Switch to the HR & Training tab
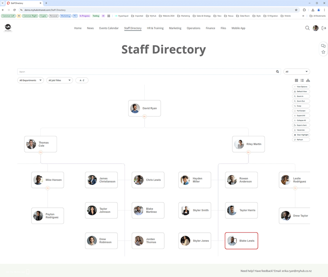 tap(155, 28)
